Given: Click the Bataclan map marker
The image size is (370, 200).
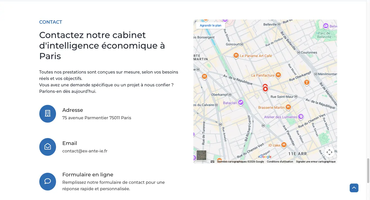Looking at the screenshot, I should [241, 103].
